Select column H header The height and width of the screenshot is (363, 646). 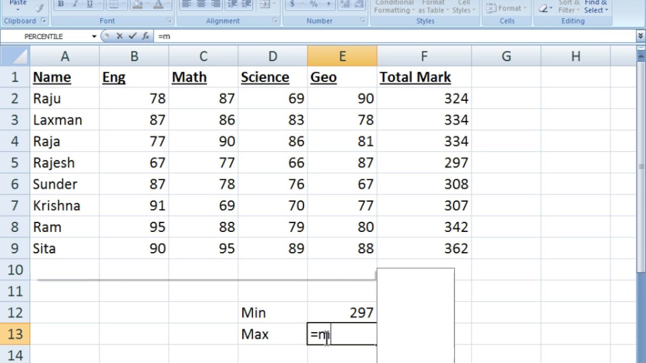575,56
